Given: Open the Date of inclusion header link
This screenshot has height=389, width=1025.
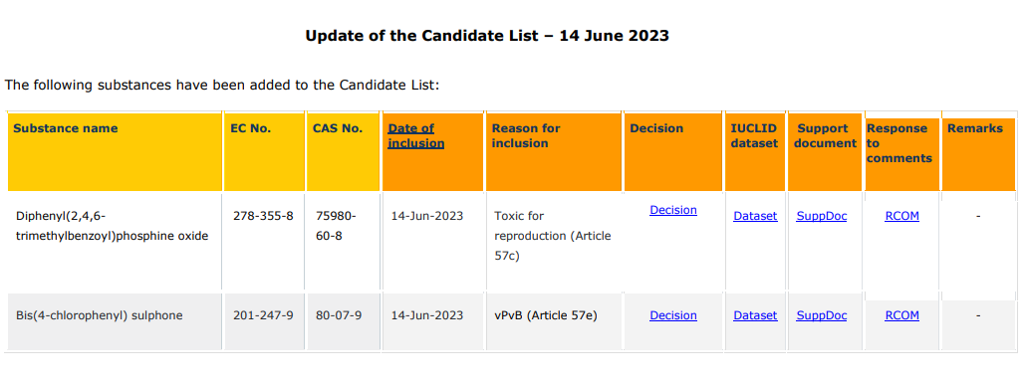Looking at the screenshot, I should coord(415,135).
